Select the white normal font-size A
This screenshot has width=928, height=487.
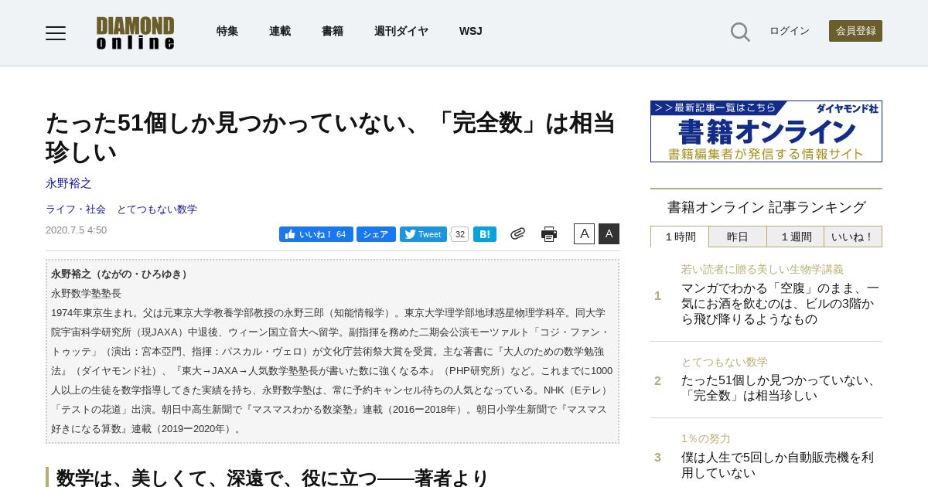coord(584,233)
